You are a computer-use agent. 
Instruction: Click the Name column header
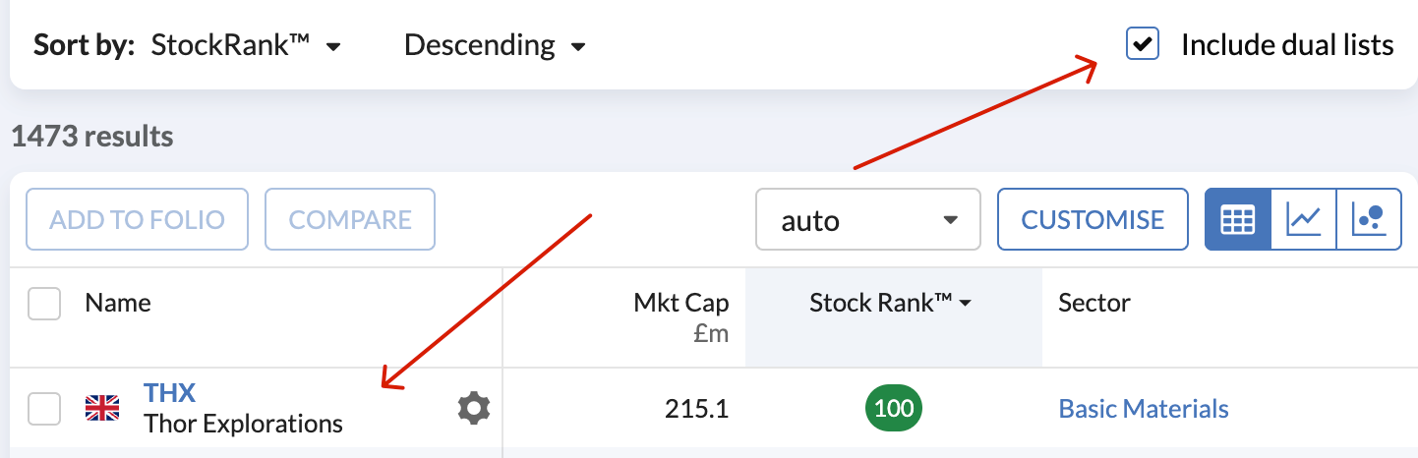coord(118,303)
